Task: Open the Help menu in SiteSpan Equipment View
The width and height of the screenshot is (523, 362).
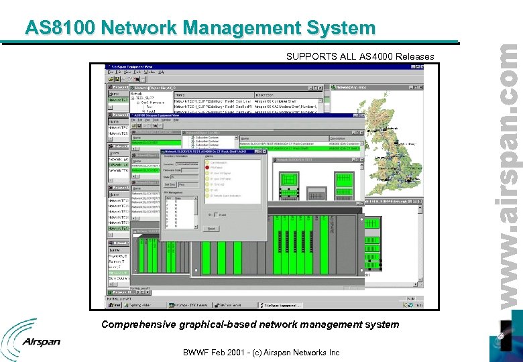Action: click(x=161, y=72)
